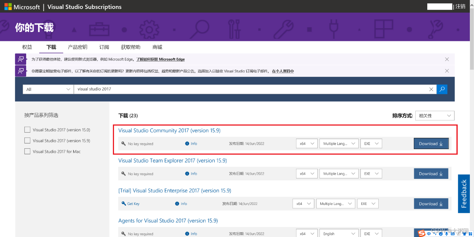Screen dimensions: 474x237
Task: Open the x64 dropdown for Community 2017
Action: pos(307,143)
